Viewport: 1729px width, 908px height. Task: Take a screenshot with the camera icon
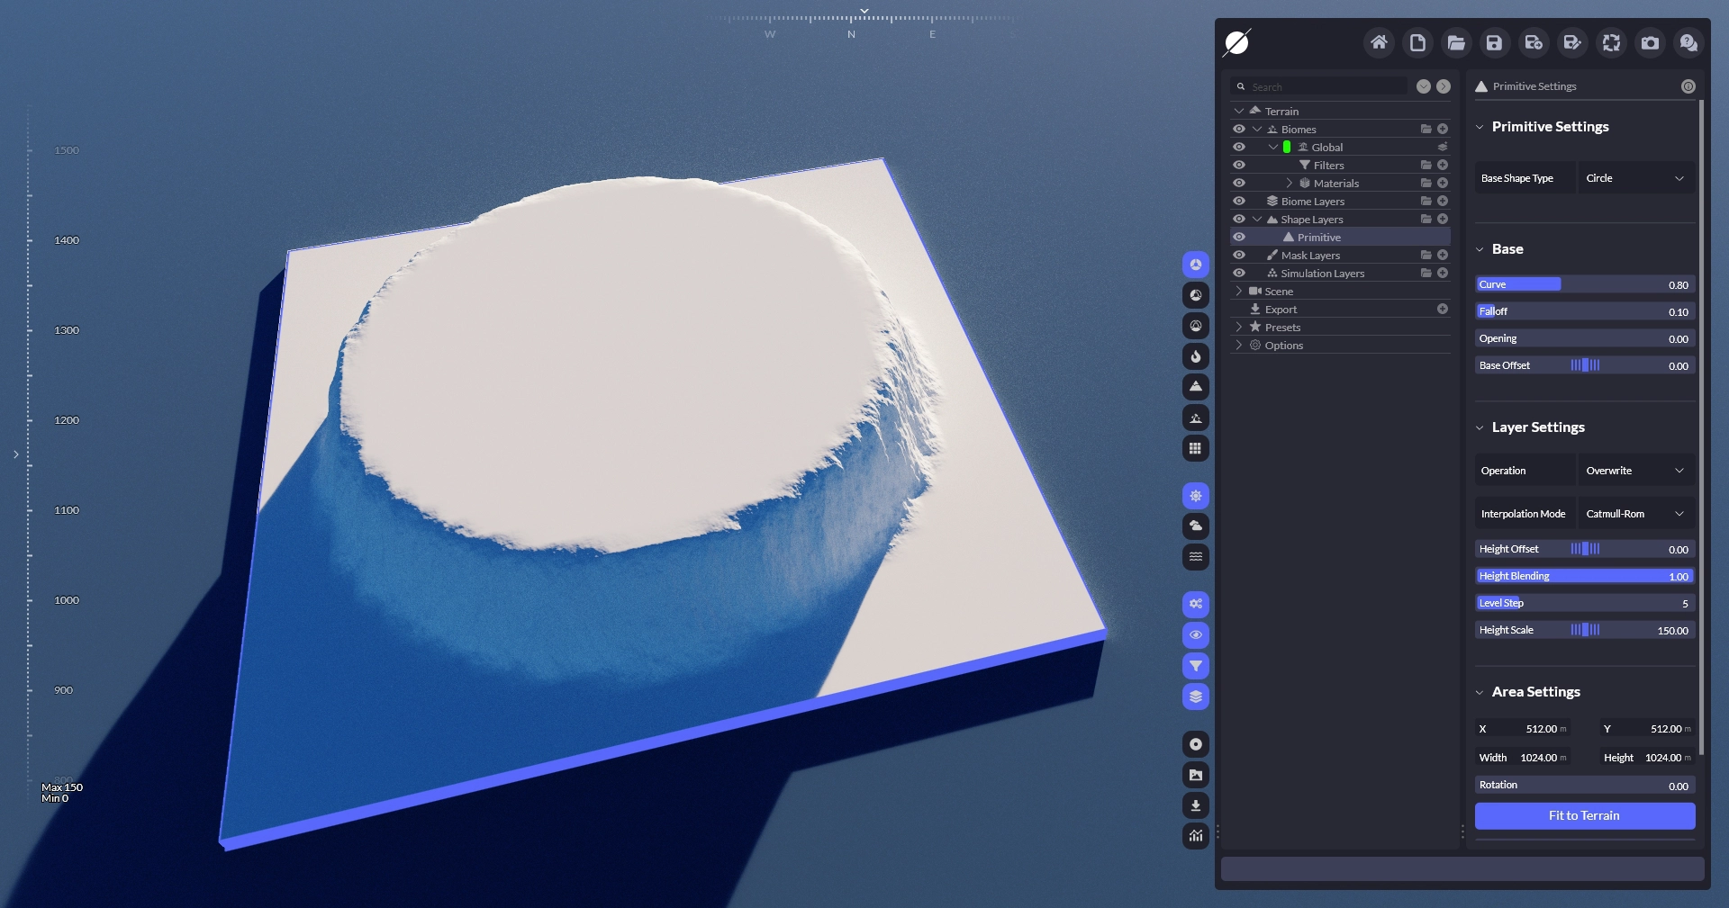(x=1650, y=42)
